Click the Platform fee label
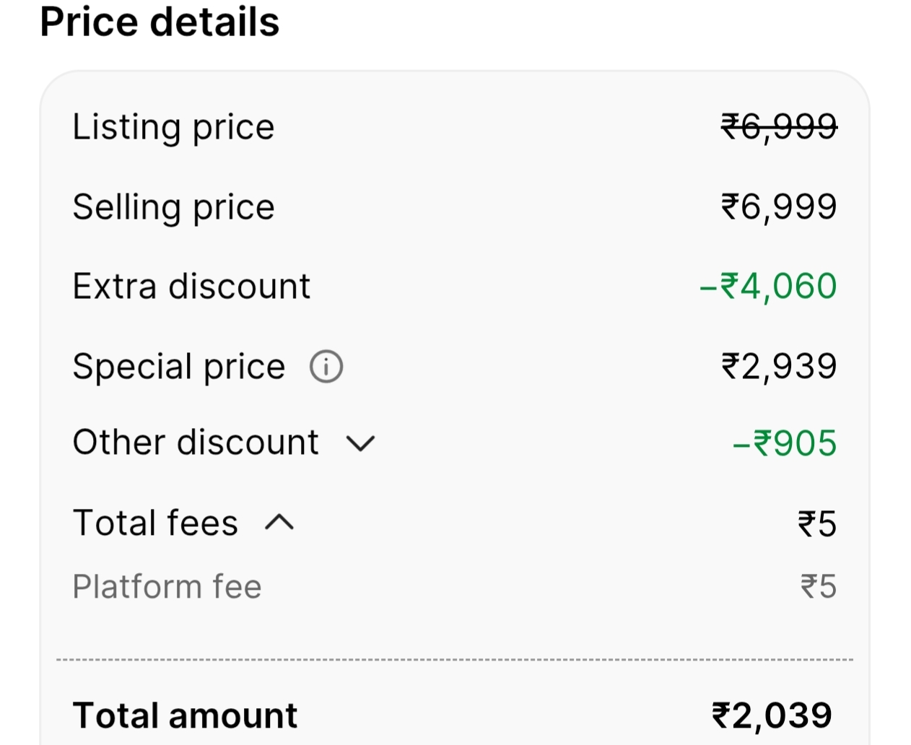Viewport: 911px width, 745px height. [x=167, y=587]
